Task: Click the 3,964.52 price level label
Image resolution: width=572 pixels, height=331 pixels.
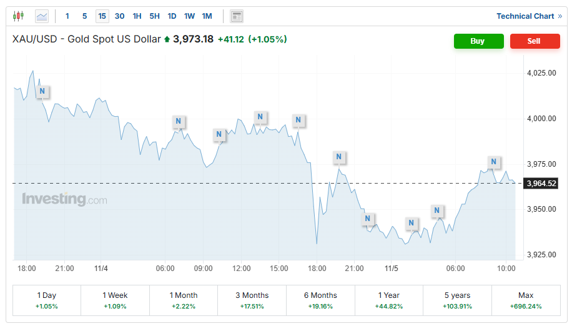Action: pos(541,184)
